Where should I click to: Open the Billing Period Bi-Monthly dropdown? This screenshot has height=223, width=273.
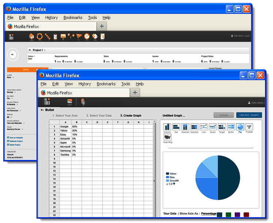point(12,105)
